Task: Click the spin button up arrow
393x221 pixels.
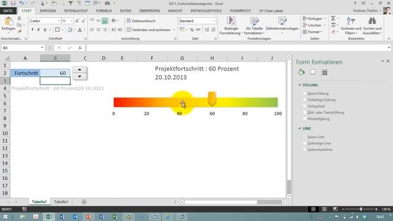Action: tap(80, 69)
